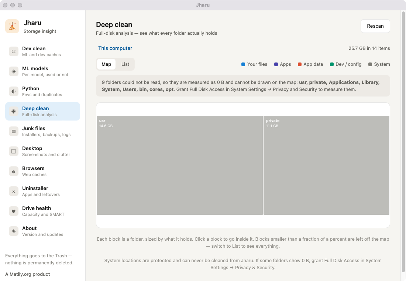406x281 pixels.
Task: Click the A Matily.org product text
Action: 27,274
